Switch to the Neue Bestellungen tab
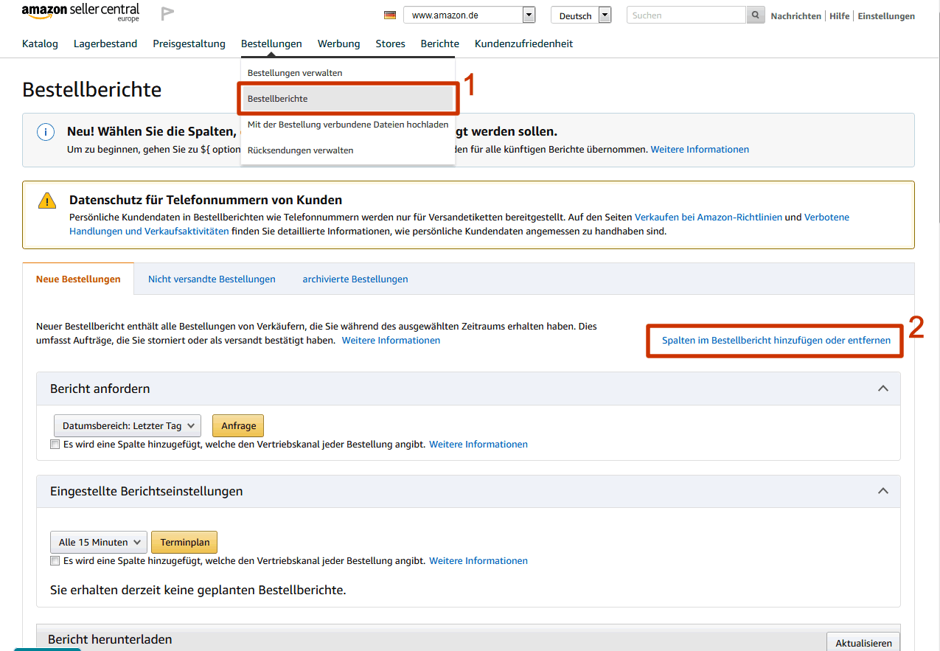 point(78,279)
